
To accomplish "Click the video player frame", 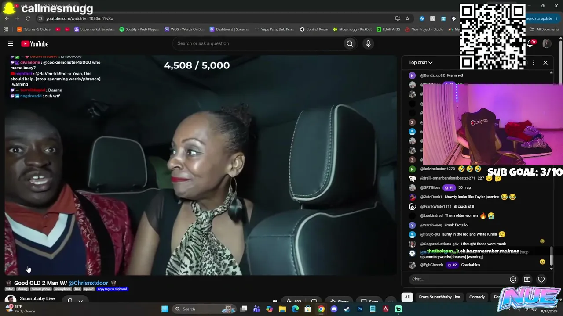I will coord(201,165).
